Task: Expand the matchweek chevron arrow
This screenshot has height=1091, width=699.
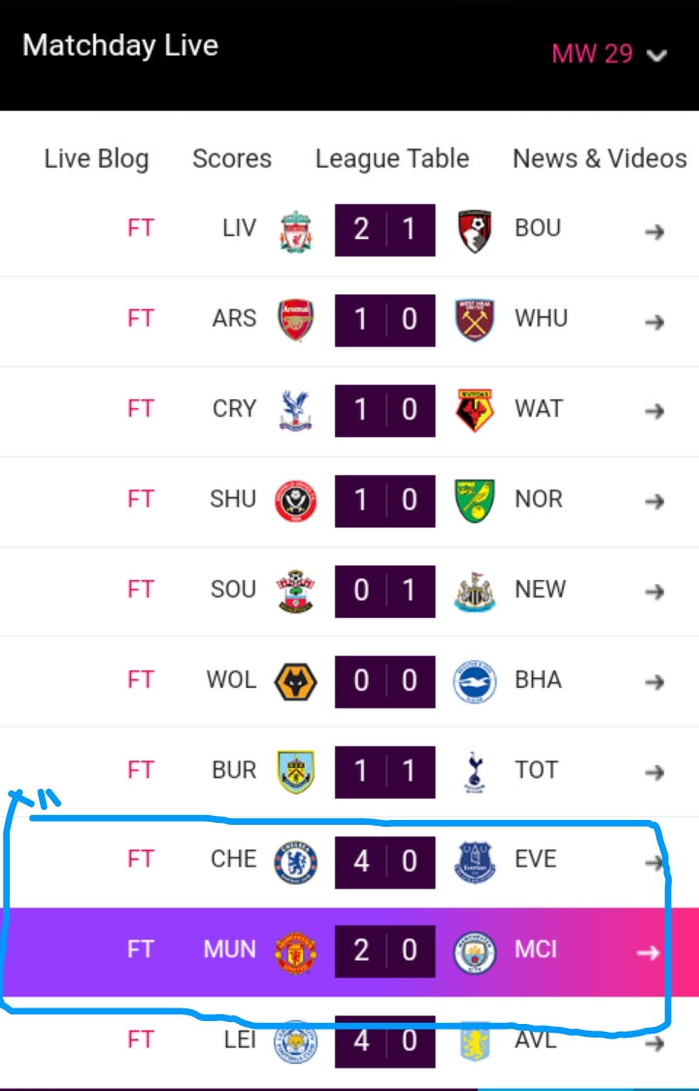Action: tap(657, 55)
